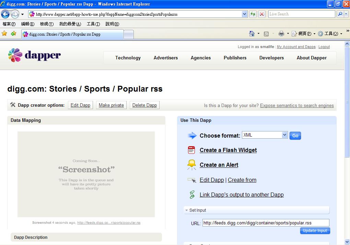This screenshot has width=350, height=245.
Task: Click the Stop loading X icon
Action: [262, 14]
